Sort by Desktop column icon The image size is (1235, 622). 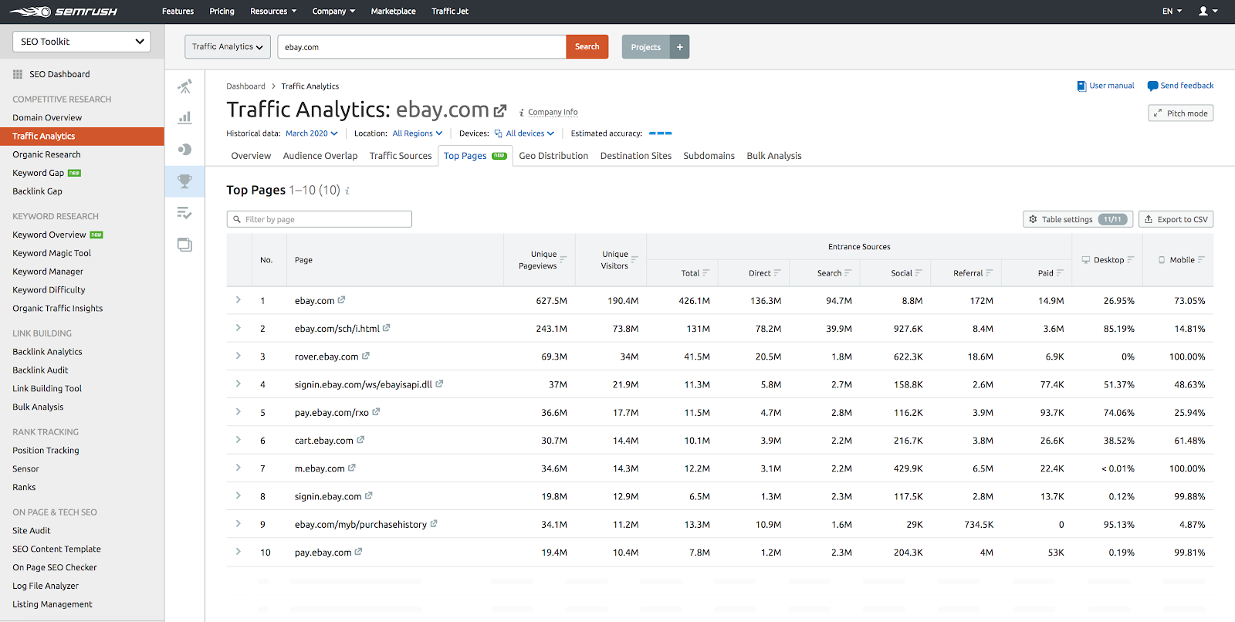coord(1131,260)
